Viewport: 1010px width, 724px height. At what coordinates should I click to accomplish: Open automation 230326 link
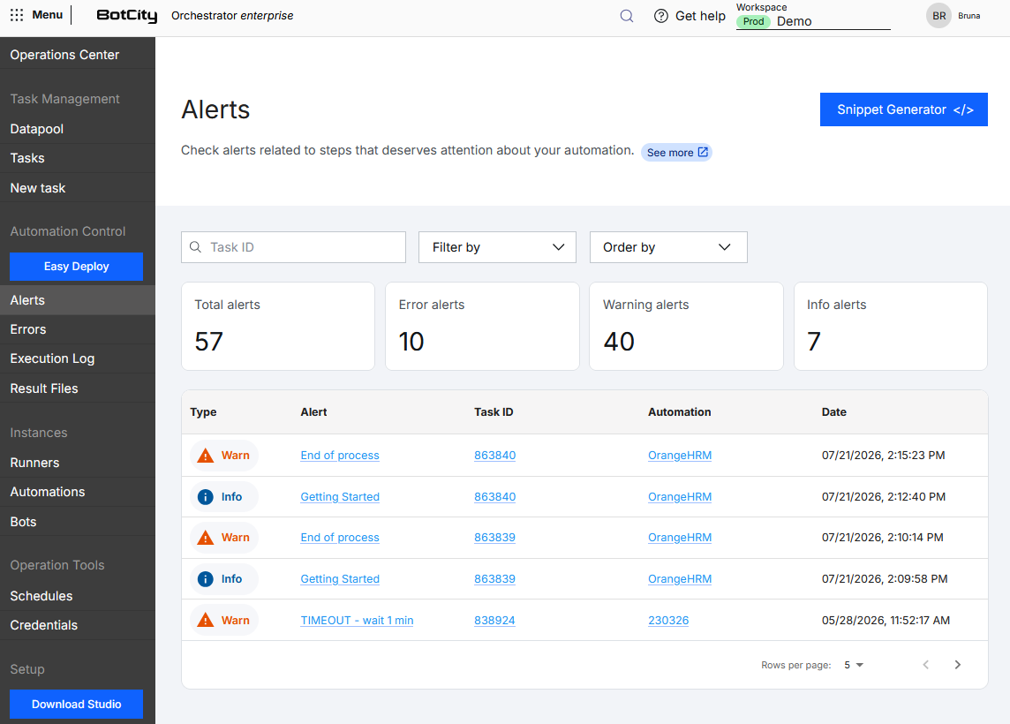[x=668, y=621]
